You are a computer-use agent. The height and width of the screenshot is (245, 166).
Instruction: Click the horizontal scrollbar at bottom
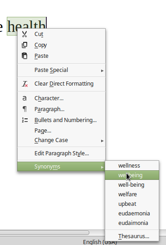point(44,233)
